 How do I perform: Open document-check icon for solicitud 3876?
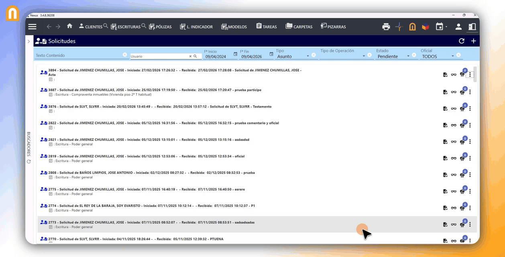click(445, 108)
